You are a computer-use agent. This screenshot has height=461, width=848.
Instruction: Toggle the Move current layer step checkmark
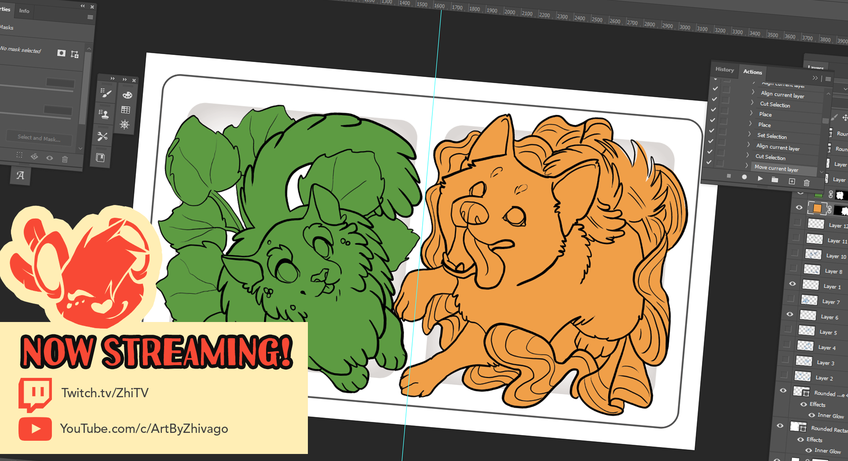[709, 162]
